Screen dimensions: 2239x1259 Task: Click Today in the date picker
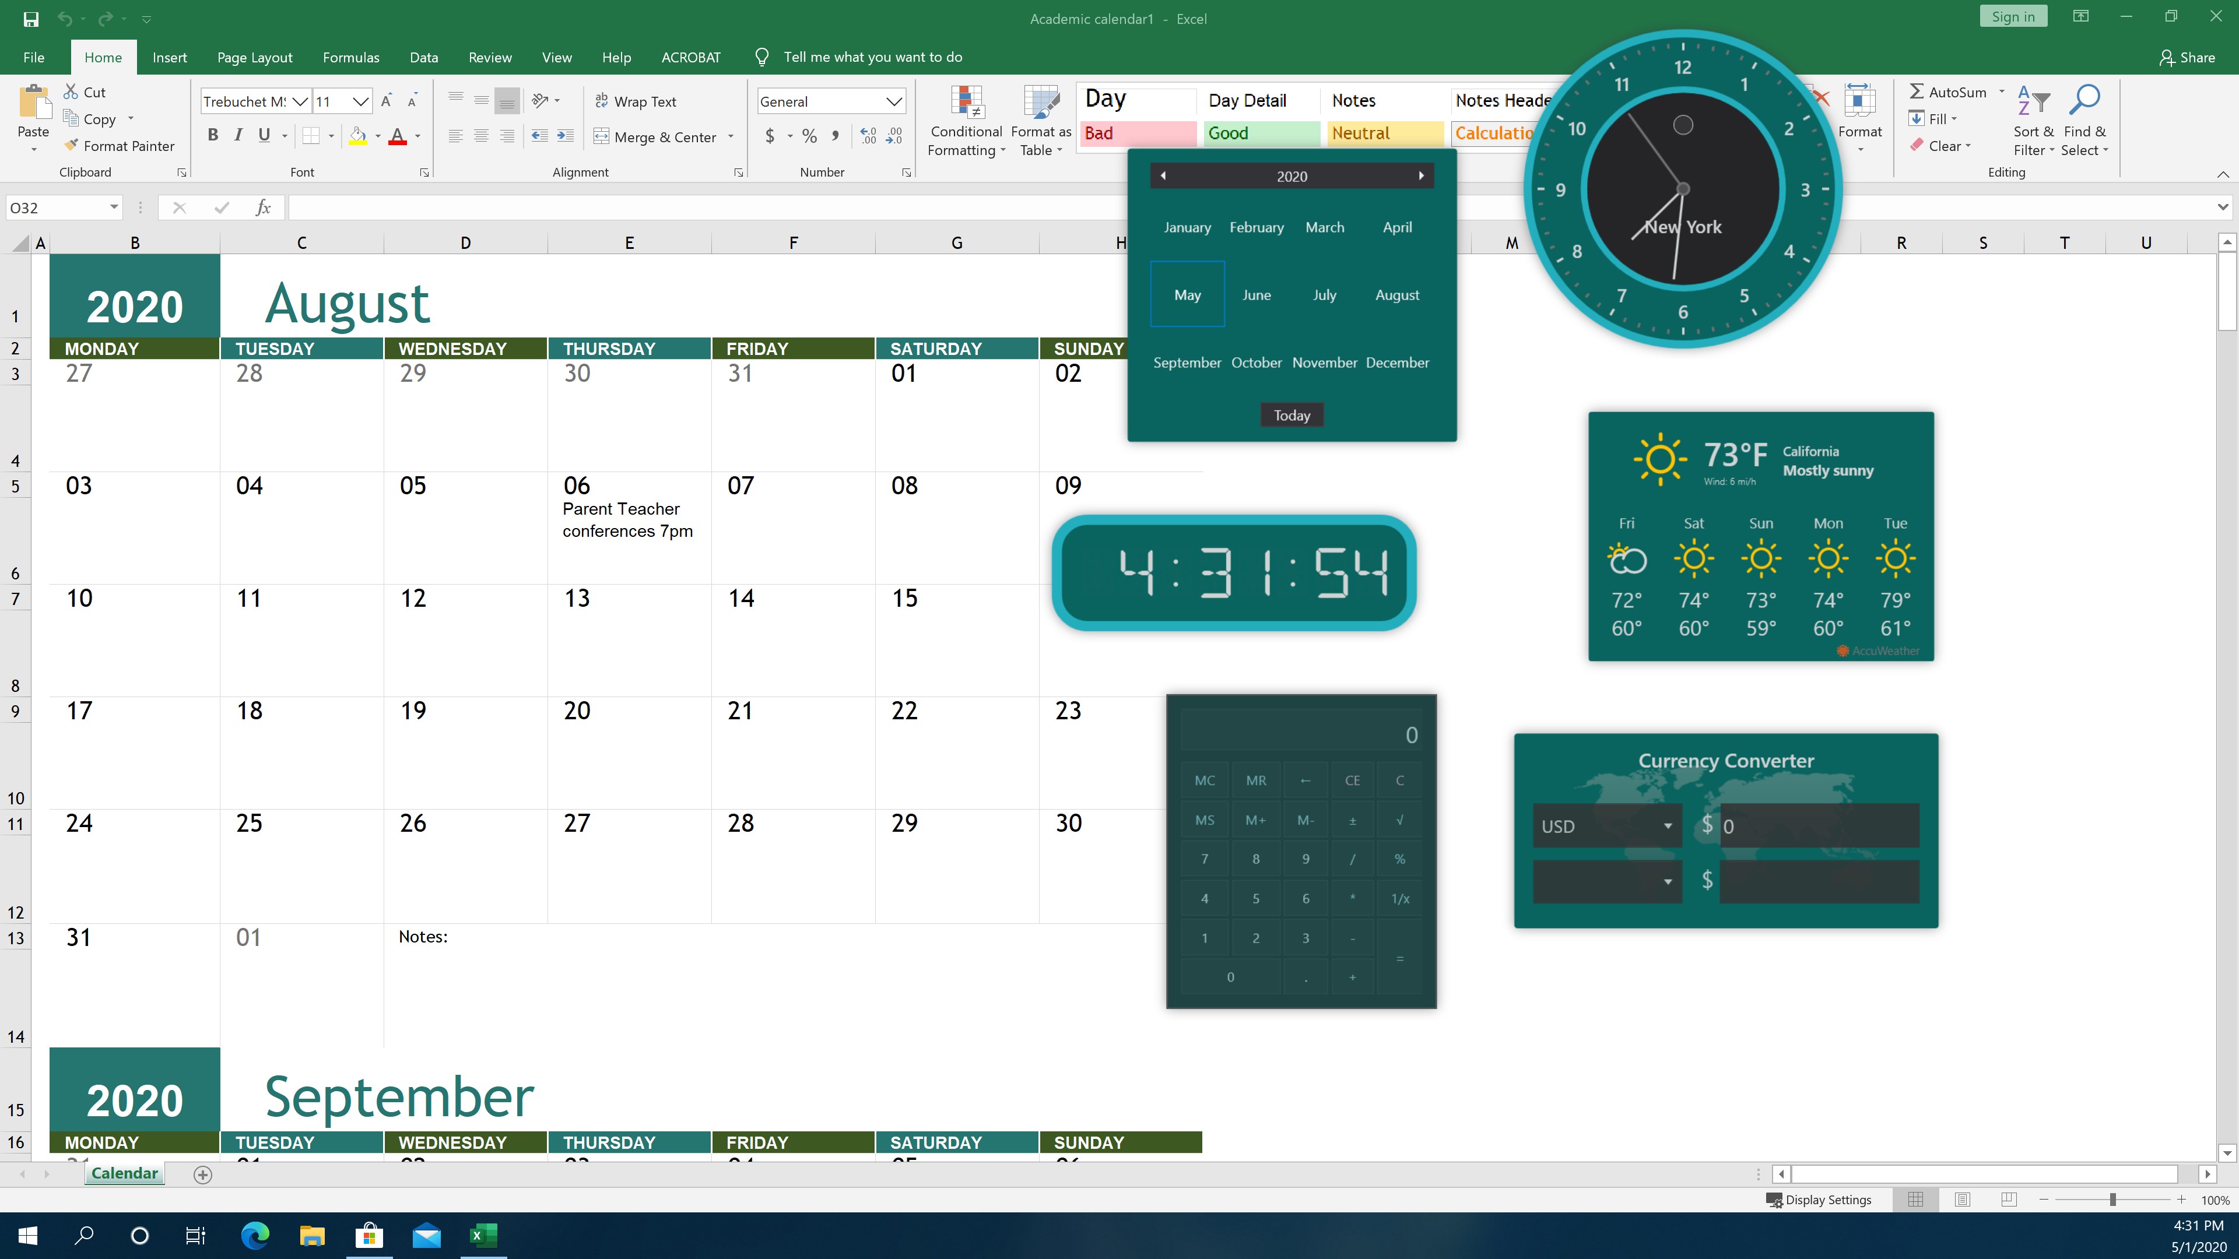[x=1292, y=414]
